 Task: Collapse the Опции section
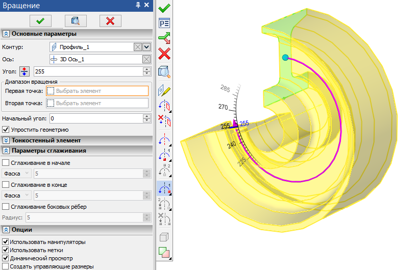point(6,230)
